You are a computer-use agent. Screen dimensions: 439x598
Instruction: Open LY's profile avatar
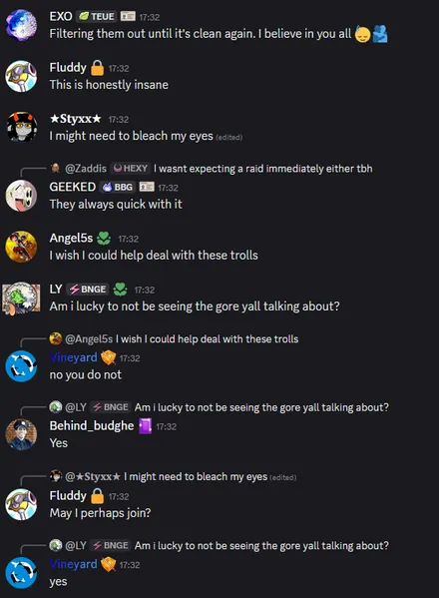[21, 298]
